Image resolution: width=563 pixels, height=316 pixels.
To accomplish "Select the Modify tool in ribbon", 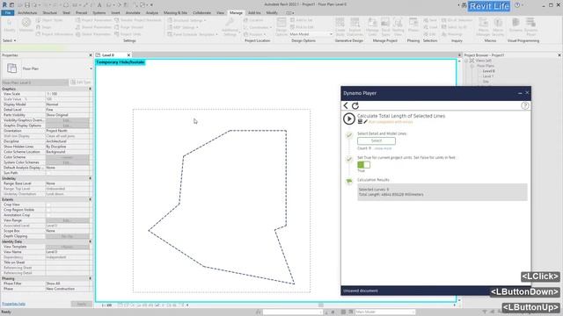I will click(10, 25).
